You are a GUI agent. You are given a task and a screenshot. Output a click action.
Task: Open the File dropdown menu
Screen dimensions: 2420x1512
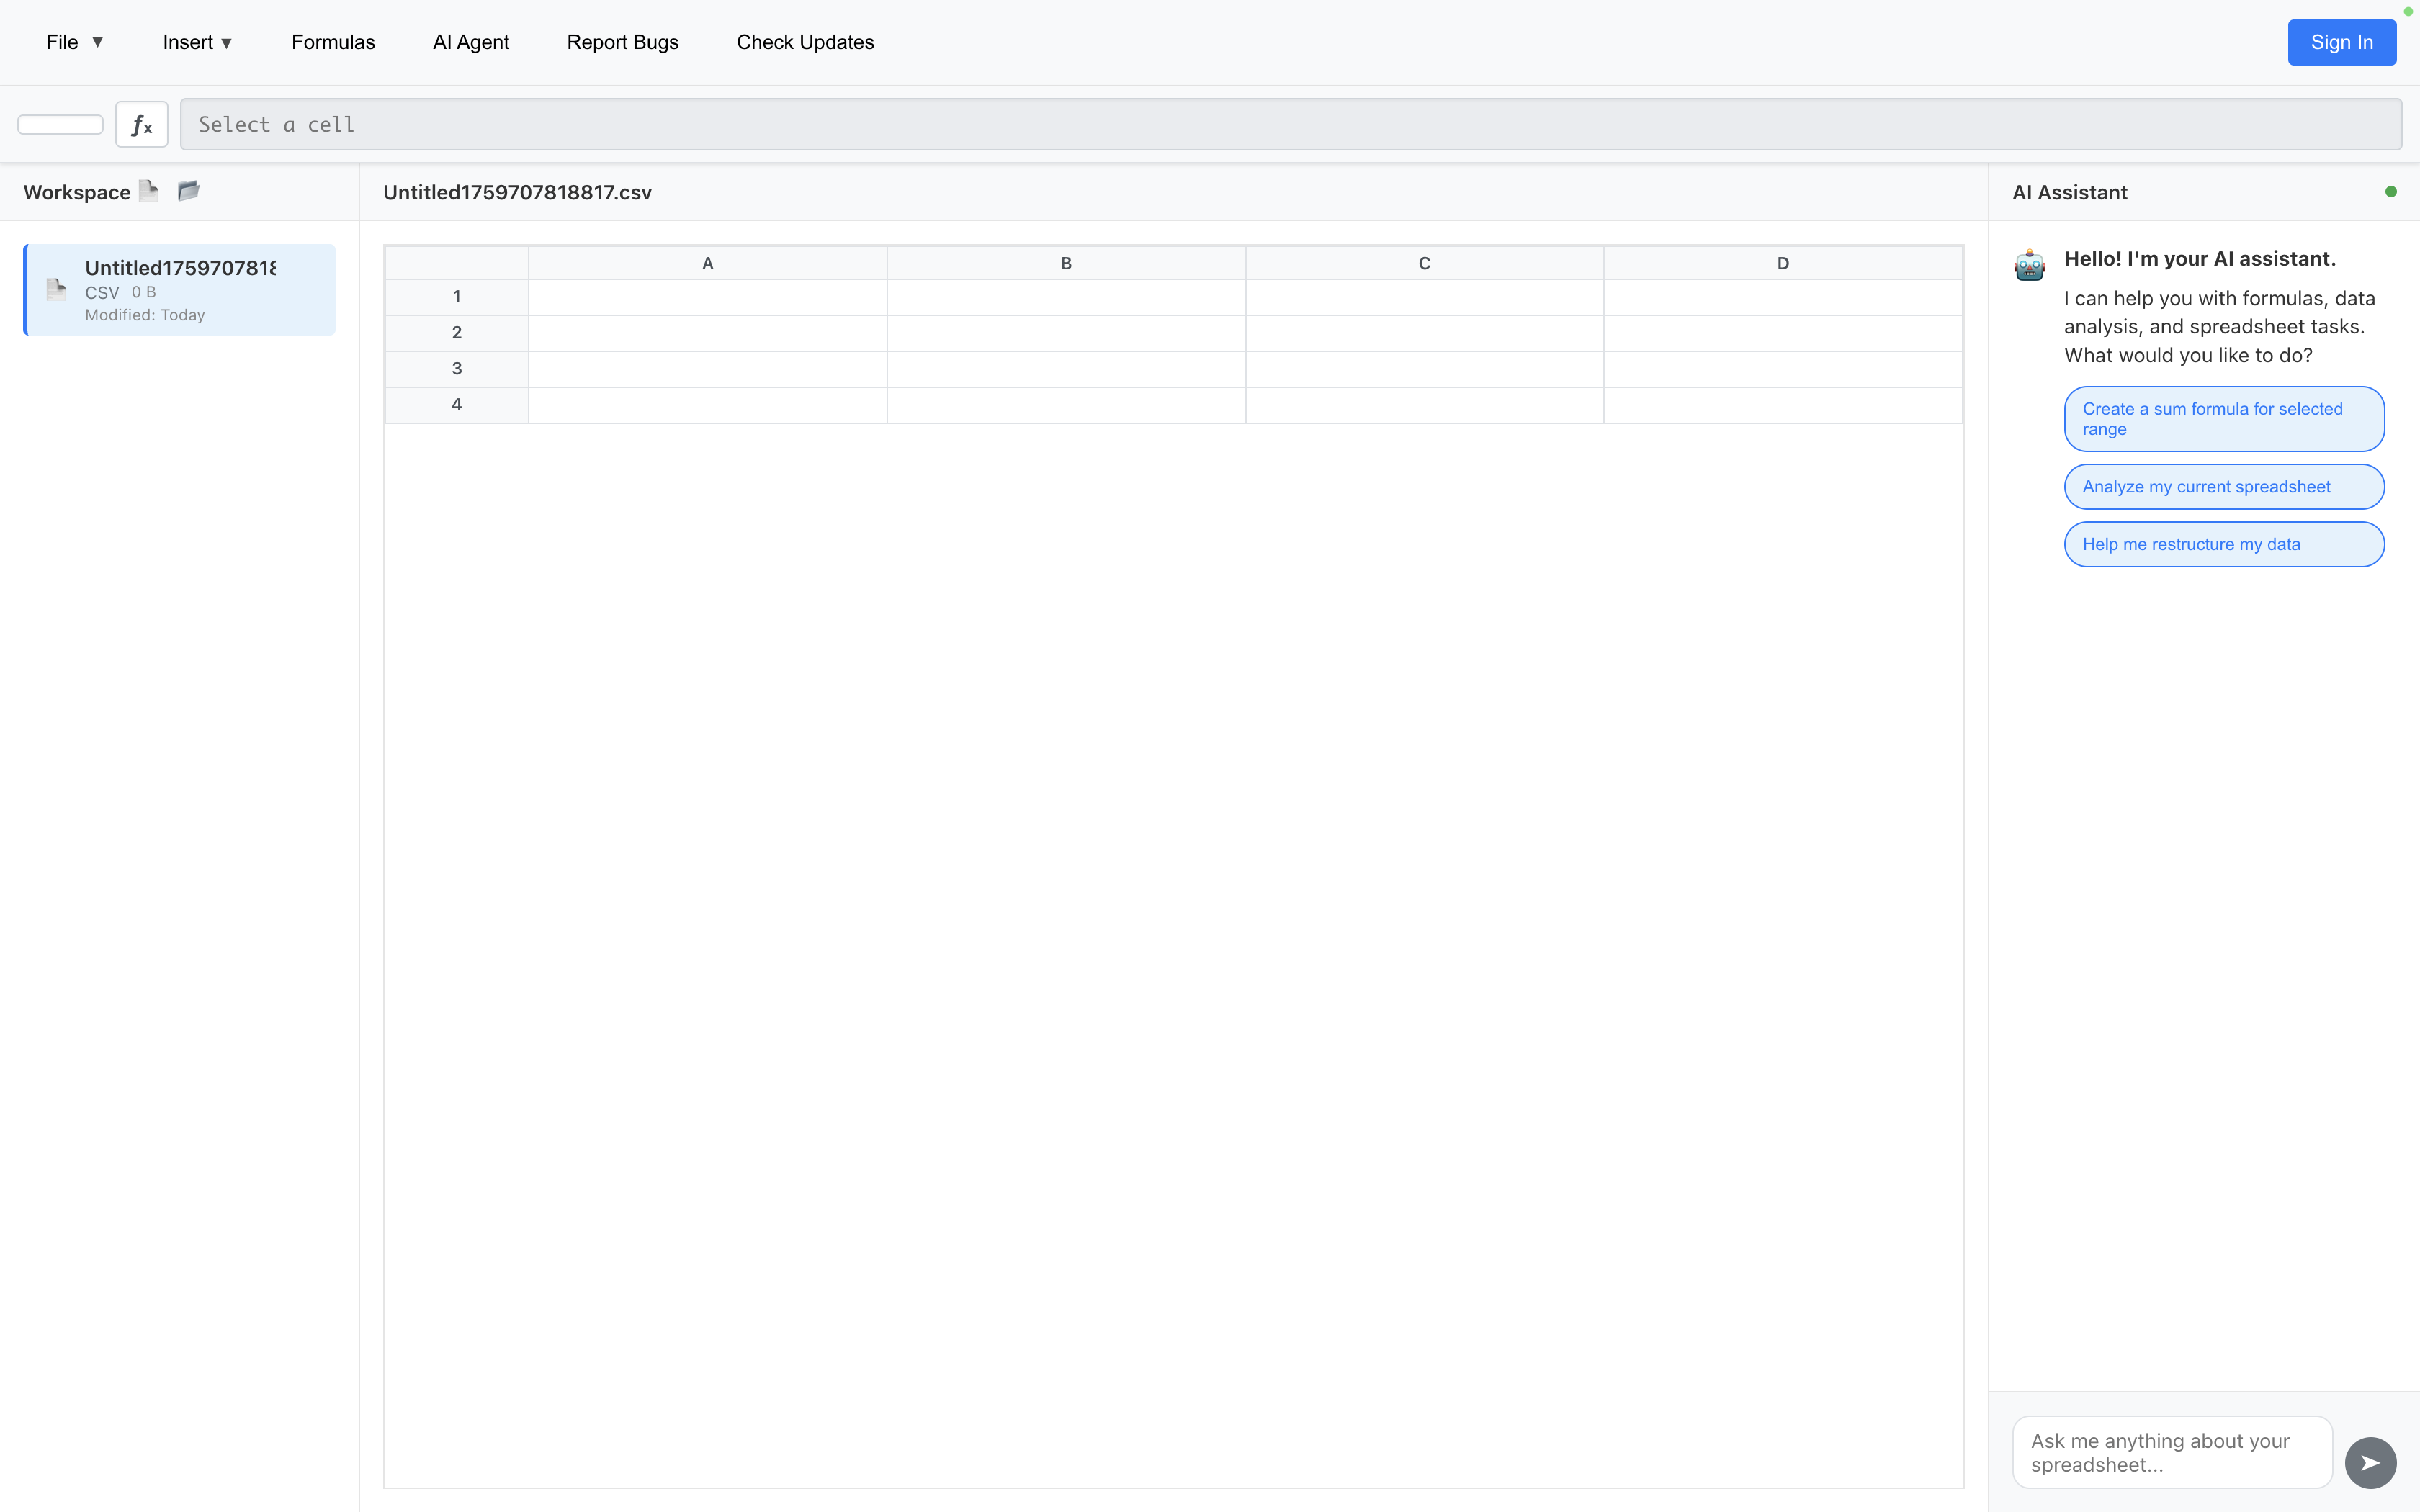click(74, 42)
